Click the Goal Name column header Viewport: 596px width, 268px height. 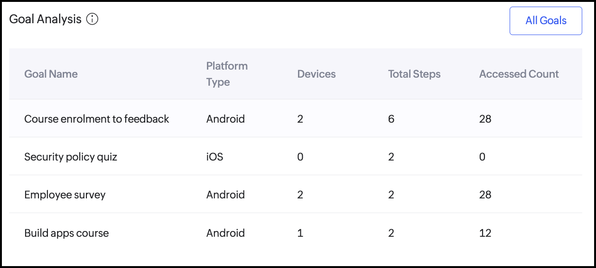[51, 74]
